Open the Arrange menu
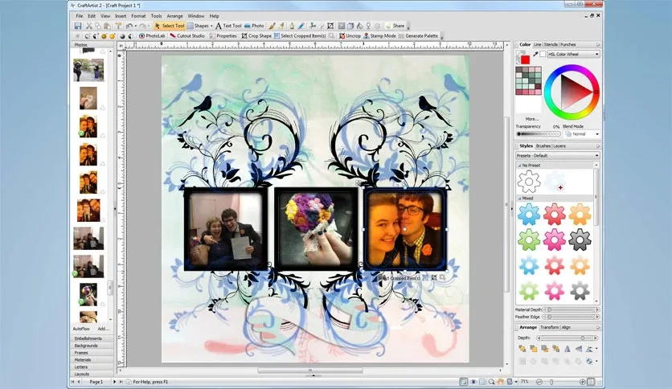This screenshot has height=389, width=672. tap(174, 16)
